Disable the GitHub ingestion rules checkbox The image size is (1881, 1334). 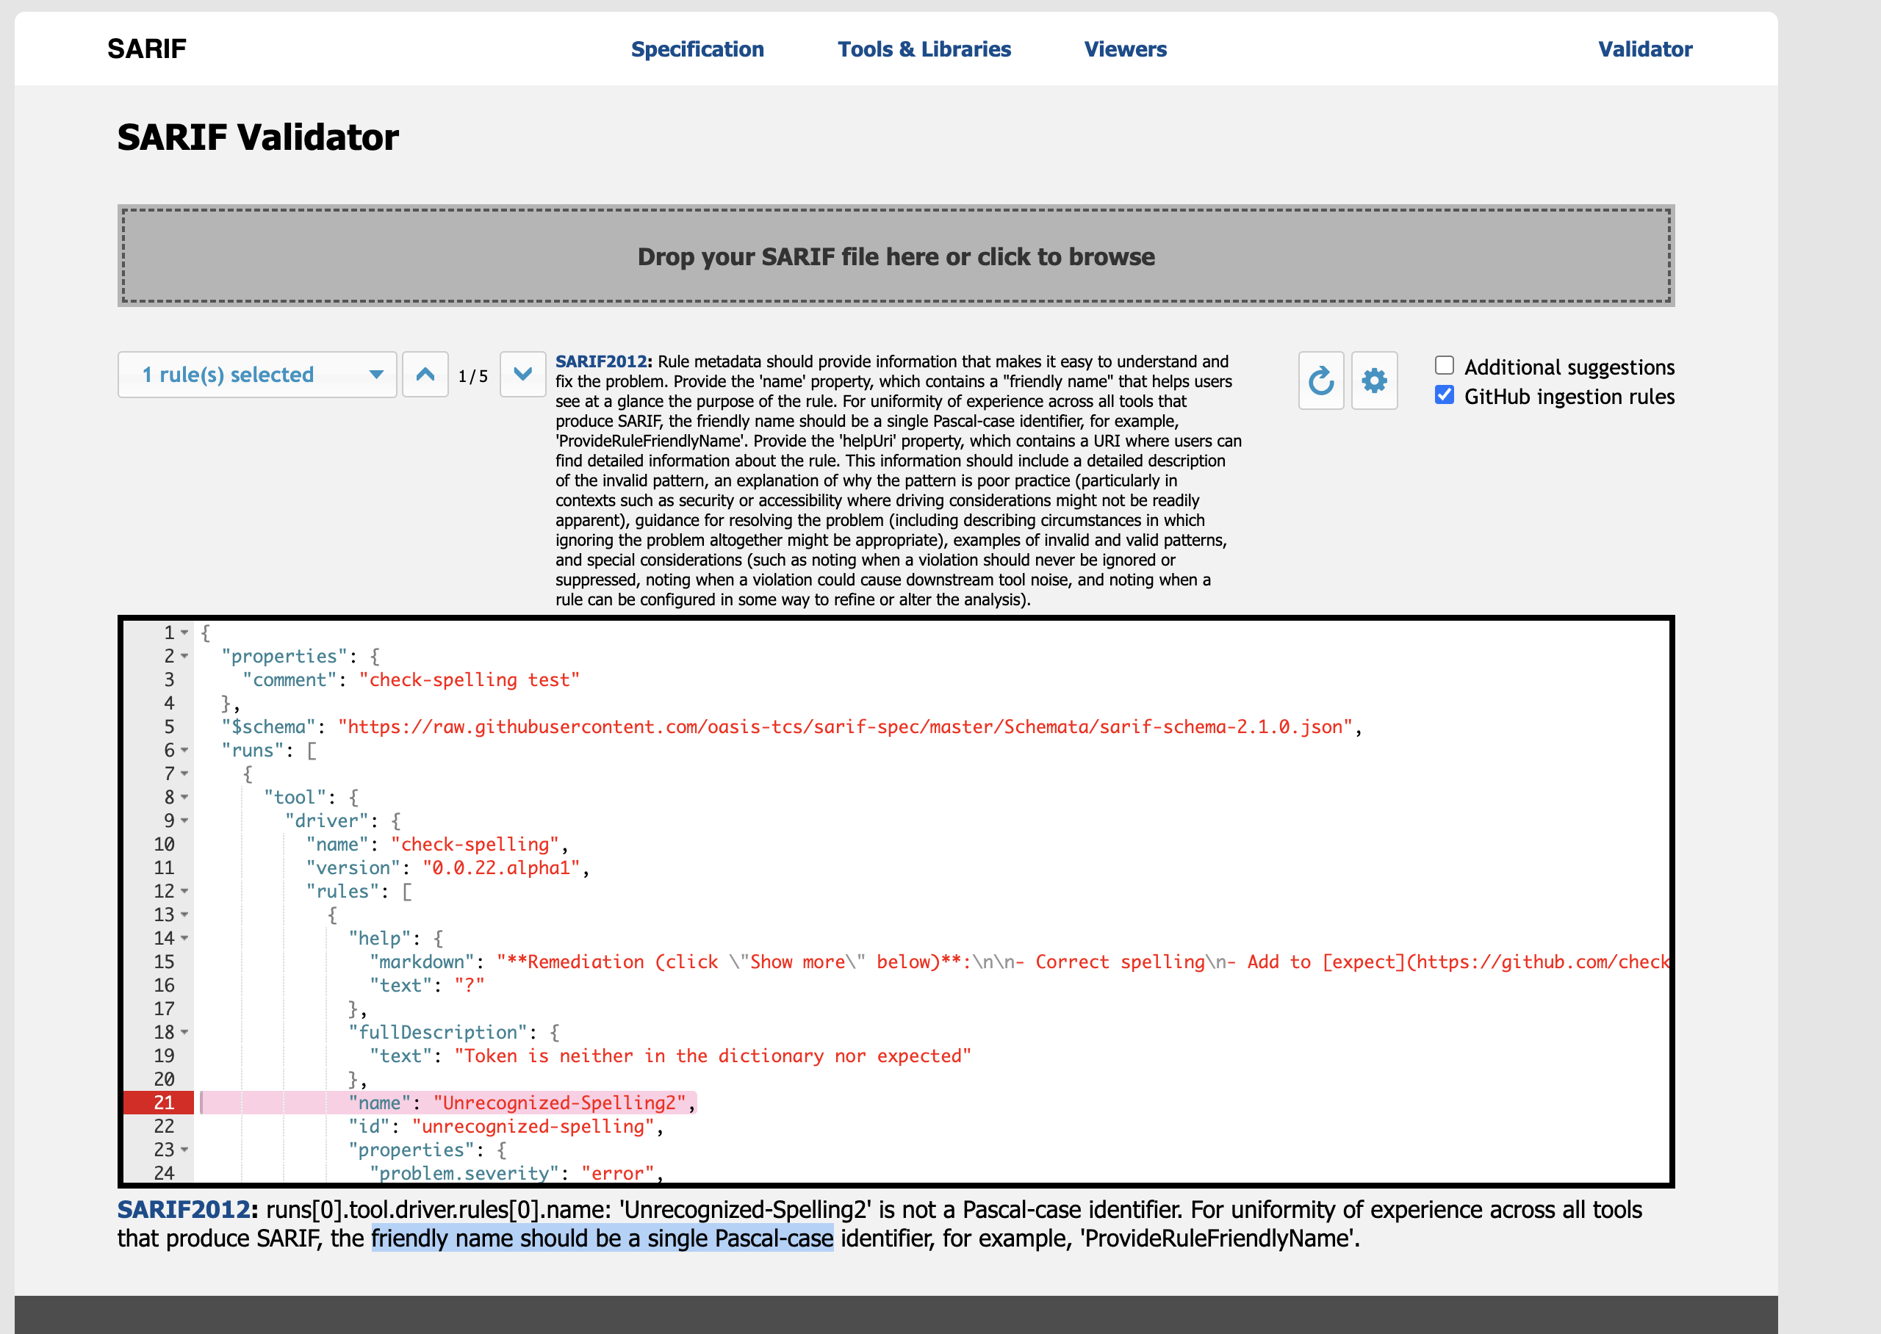click(1444, 395)
